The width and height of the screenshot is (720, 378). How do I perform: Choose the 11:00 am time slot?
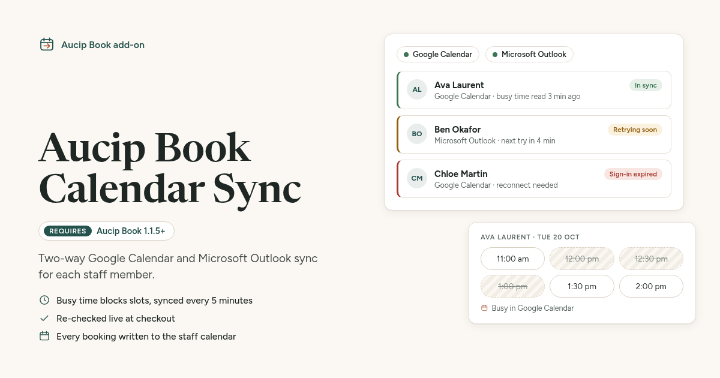512,259
